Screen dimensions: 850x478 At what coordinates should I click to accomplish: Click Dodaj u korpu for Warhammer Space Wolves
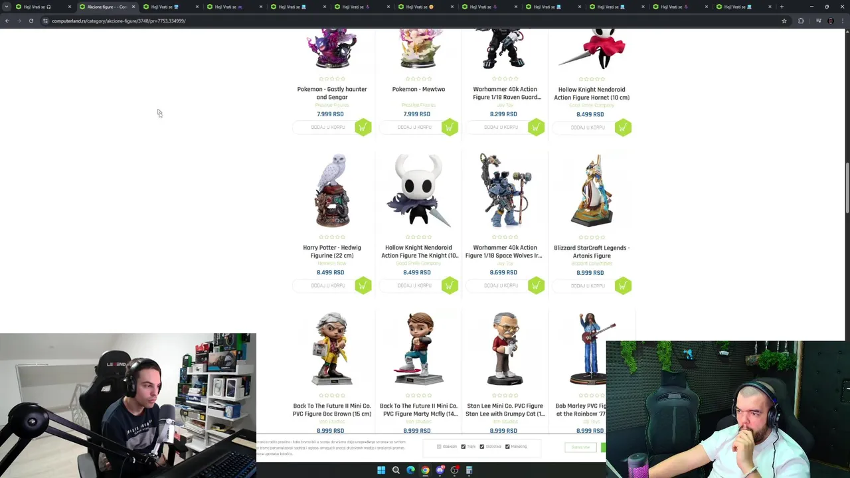501,285
